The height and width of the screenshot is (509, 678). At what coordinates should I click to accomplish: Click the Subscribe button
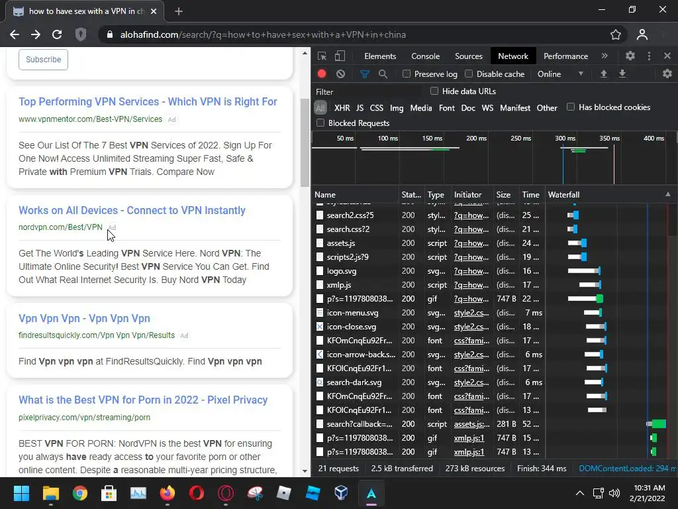43,59
